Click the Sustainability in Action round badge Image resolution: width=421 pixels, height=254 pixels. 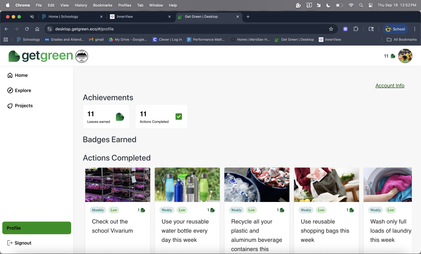pyautogui.click(x=82, y=56)
